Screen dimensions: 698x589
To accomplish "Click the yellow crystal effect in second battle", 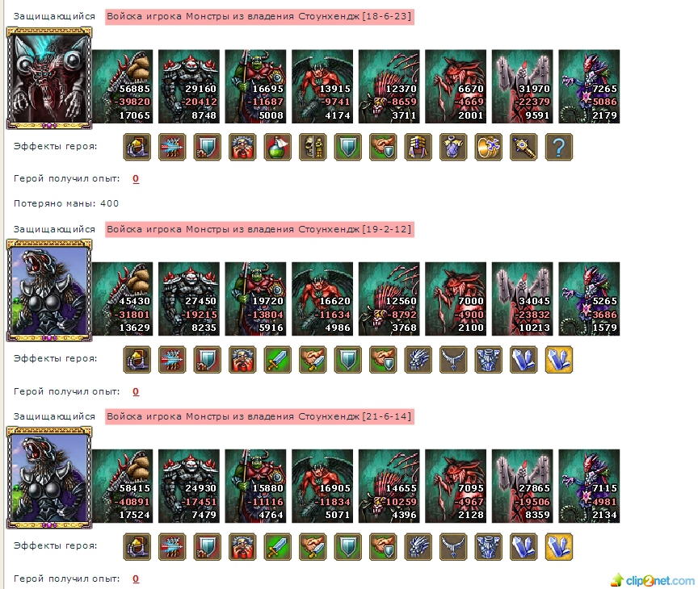I will pyautogui.click(x=559, y=360).
